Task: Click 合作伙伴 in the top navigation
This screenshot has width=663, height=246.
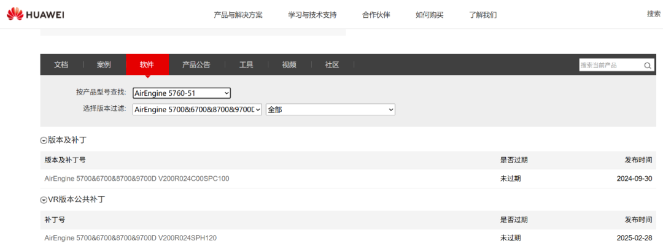Action: click(376, 15)
